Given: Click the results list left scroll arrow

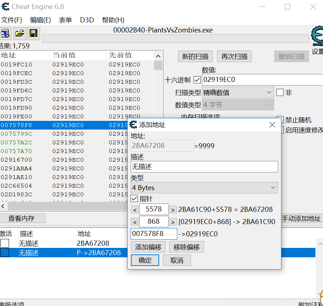Looking at the screenshot, I should click(x=3, y=206).
